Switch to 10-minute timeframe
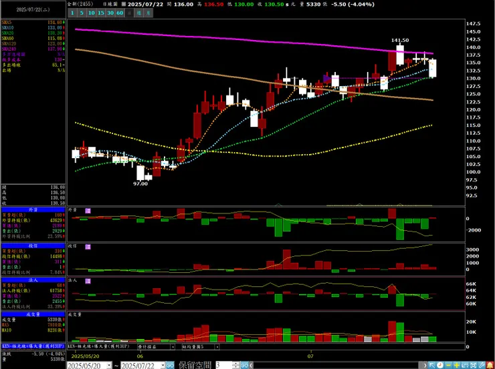Screen dimensions: 495x369 click(91, 13)
